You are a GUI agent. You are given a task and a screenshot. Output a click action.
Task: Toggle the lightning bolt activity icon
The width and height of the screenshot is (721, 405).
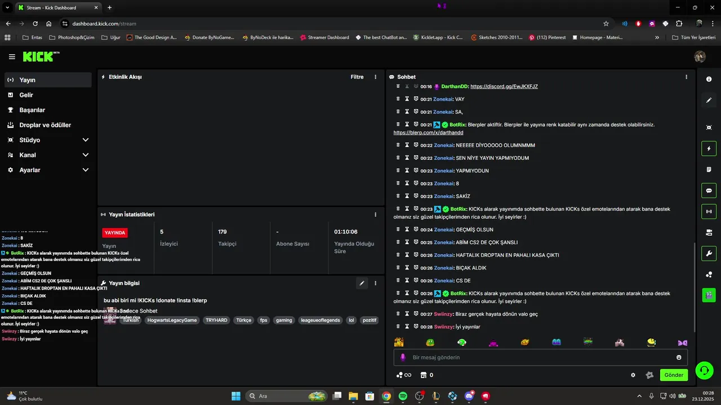point(709,148)
